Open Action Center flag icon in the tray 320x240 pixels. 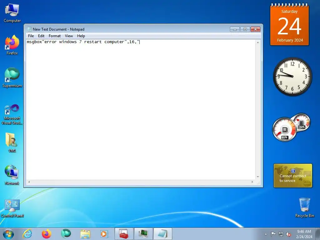click(x=273, y=234)
